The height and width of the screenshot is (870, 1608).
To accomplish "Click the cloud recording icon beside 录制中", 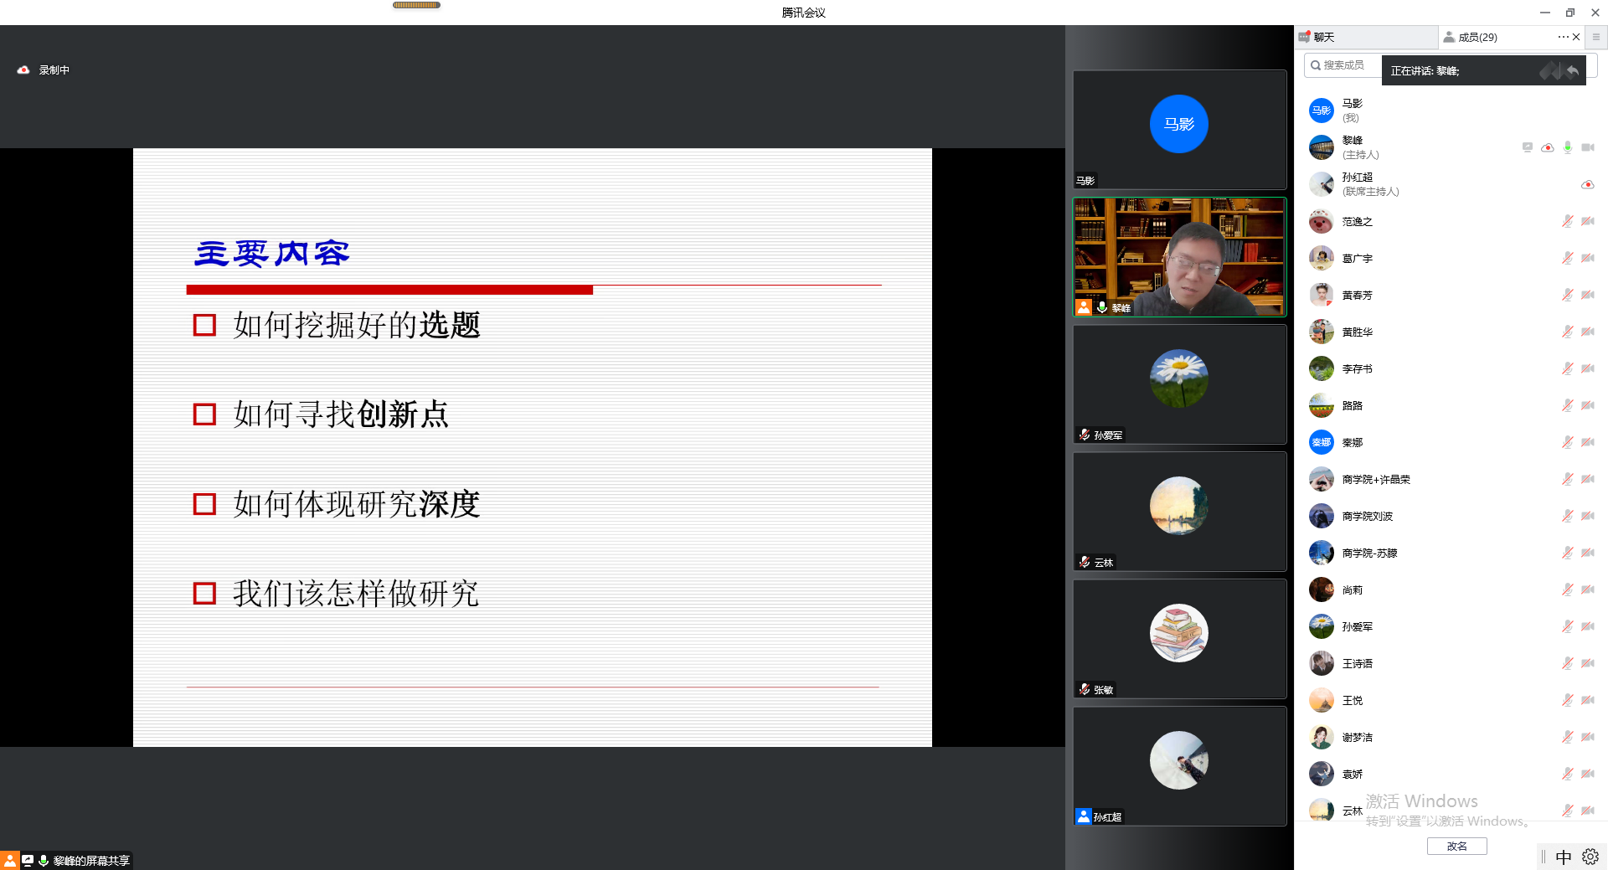I will [x=23, y=70].
